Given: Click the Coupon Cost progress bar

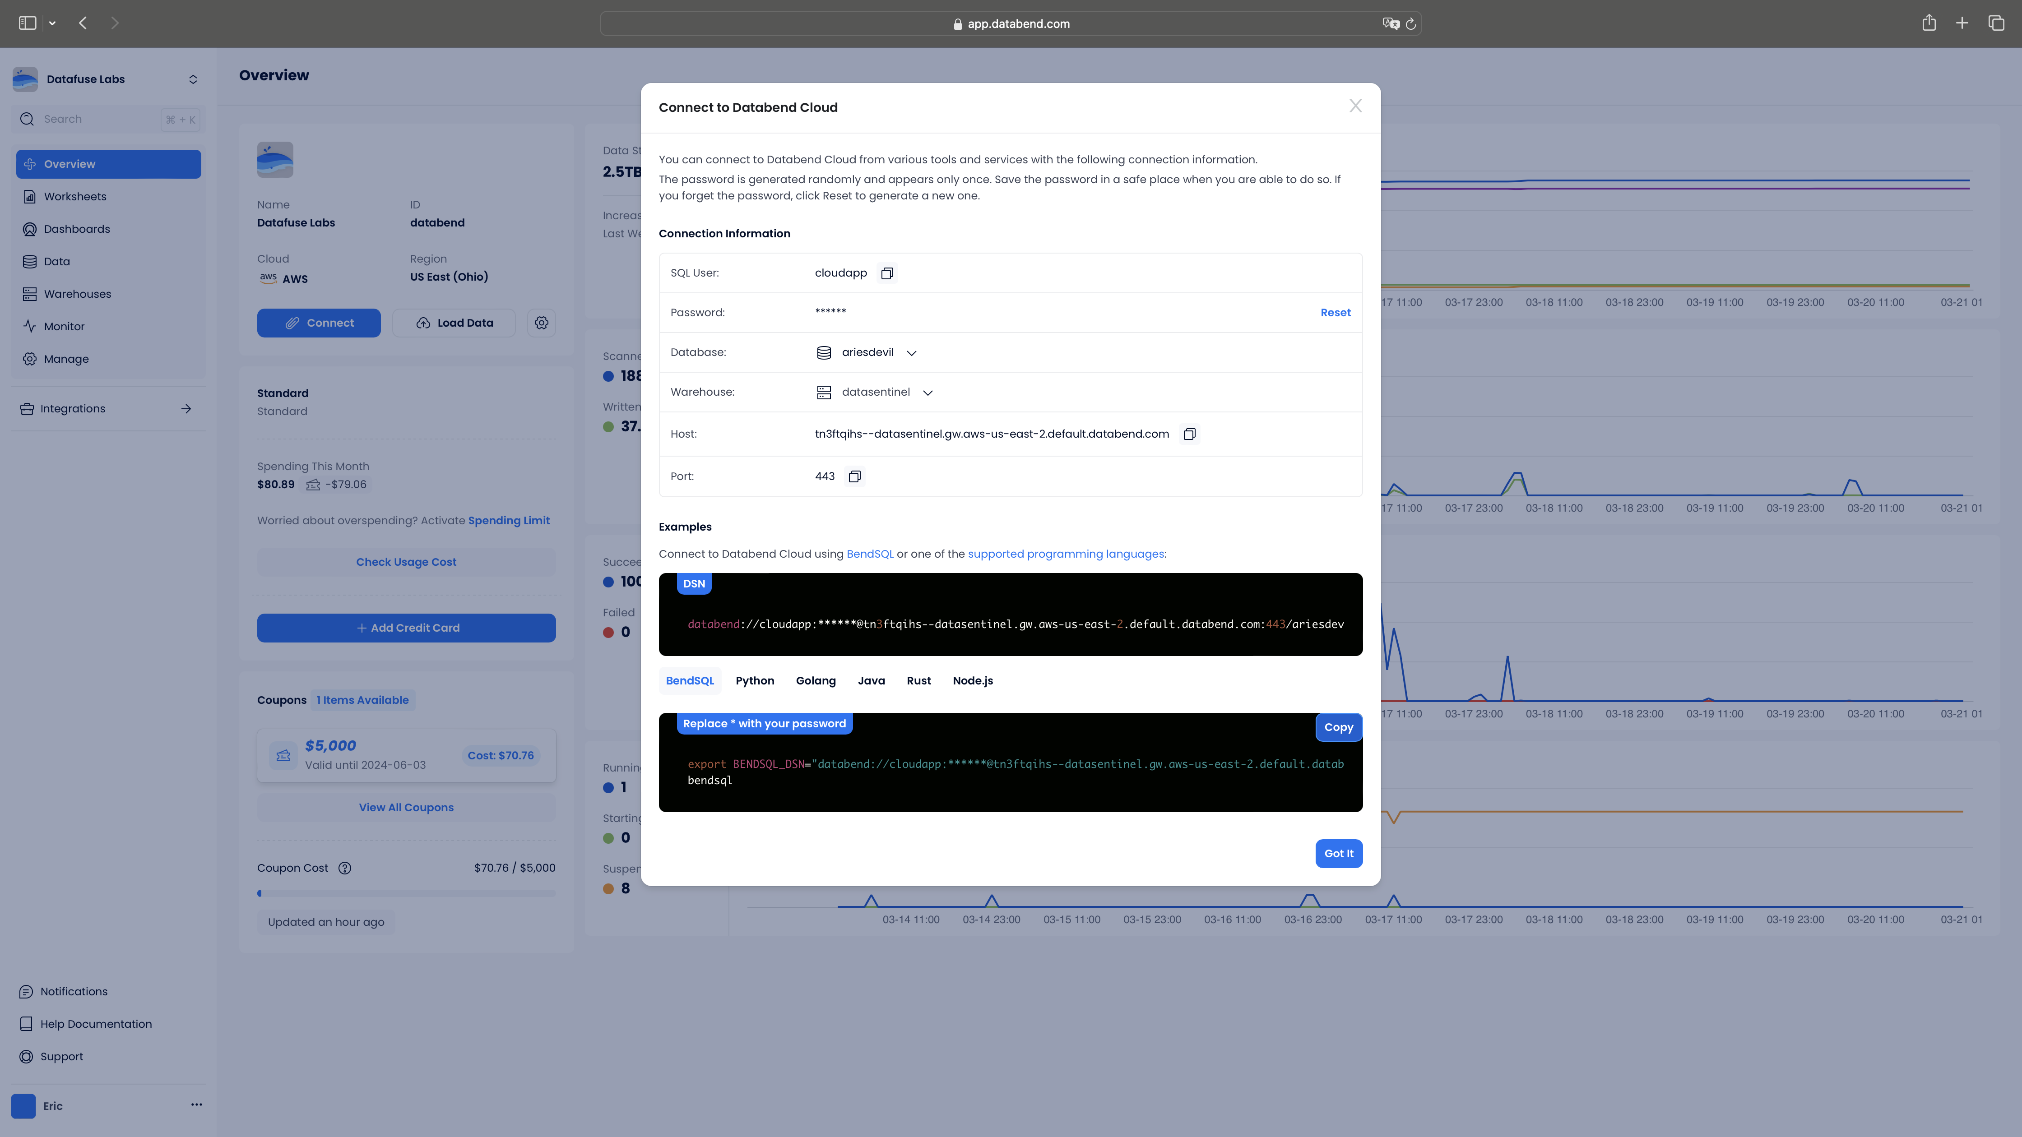Looking at the screenshot, I should click(406, 893).
